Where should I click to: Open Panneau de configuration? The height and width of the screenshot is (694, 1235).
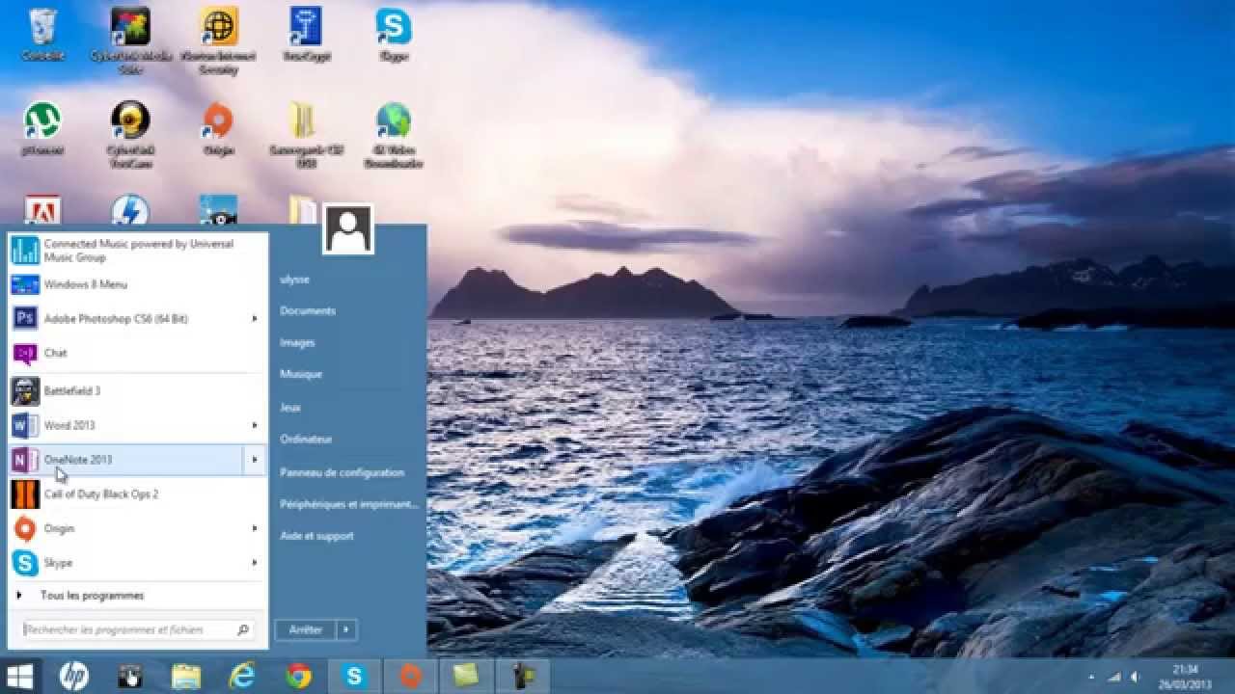pos(342,472)
